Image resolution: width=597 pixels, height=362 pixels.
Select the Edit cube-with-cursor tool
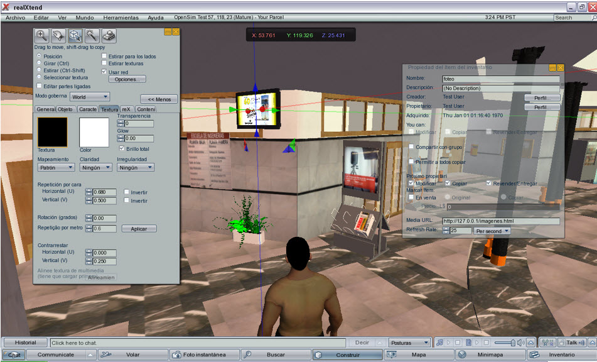pos(75,36)
